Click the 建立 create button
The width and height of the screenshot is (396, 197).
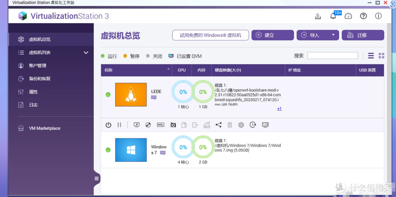pyautogui.click(x=272, y=35)
